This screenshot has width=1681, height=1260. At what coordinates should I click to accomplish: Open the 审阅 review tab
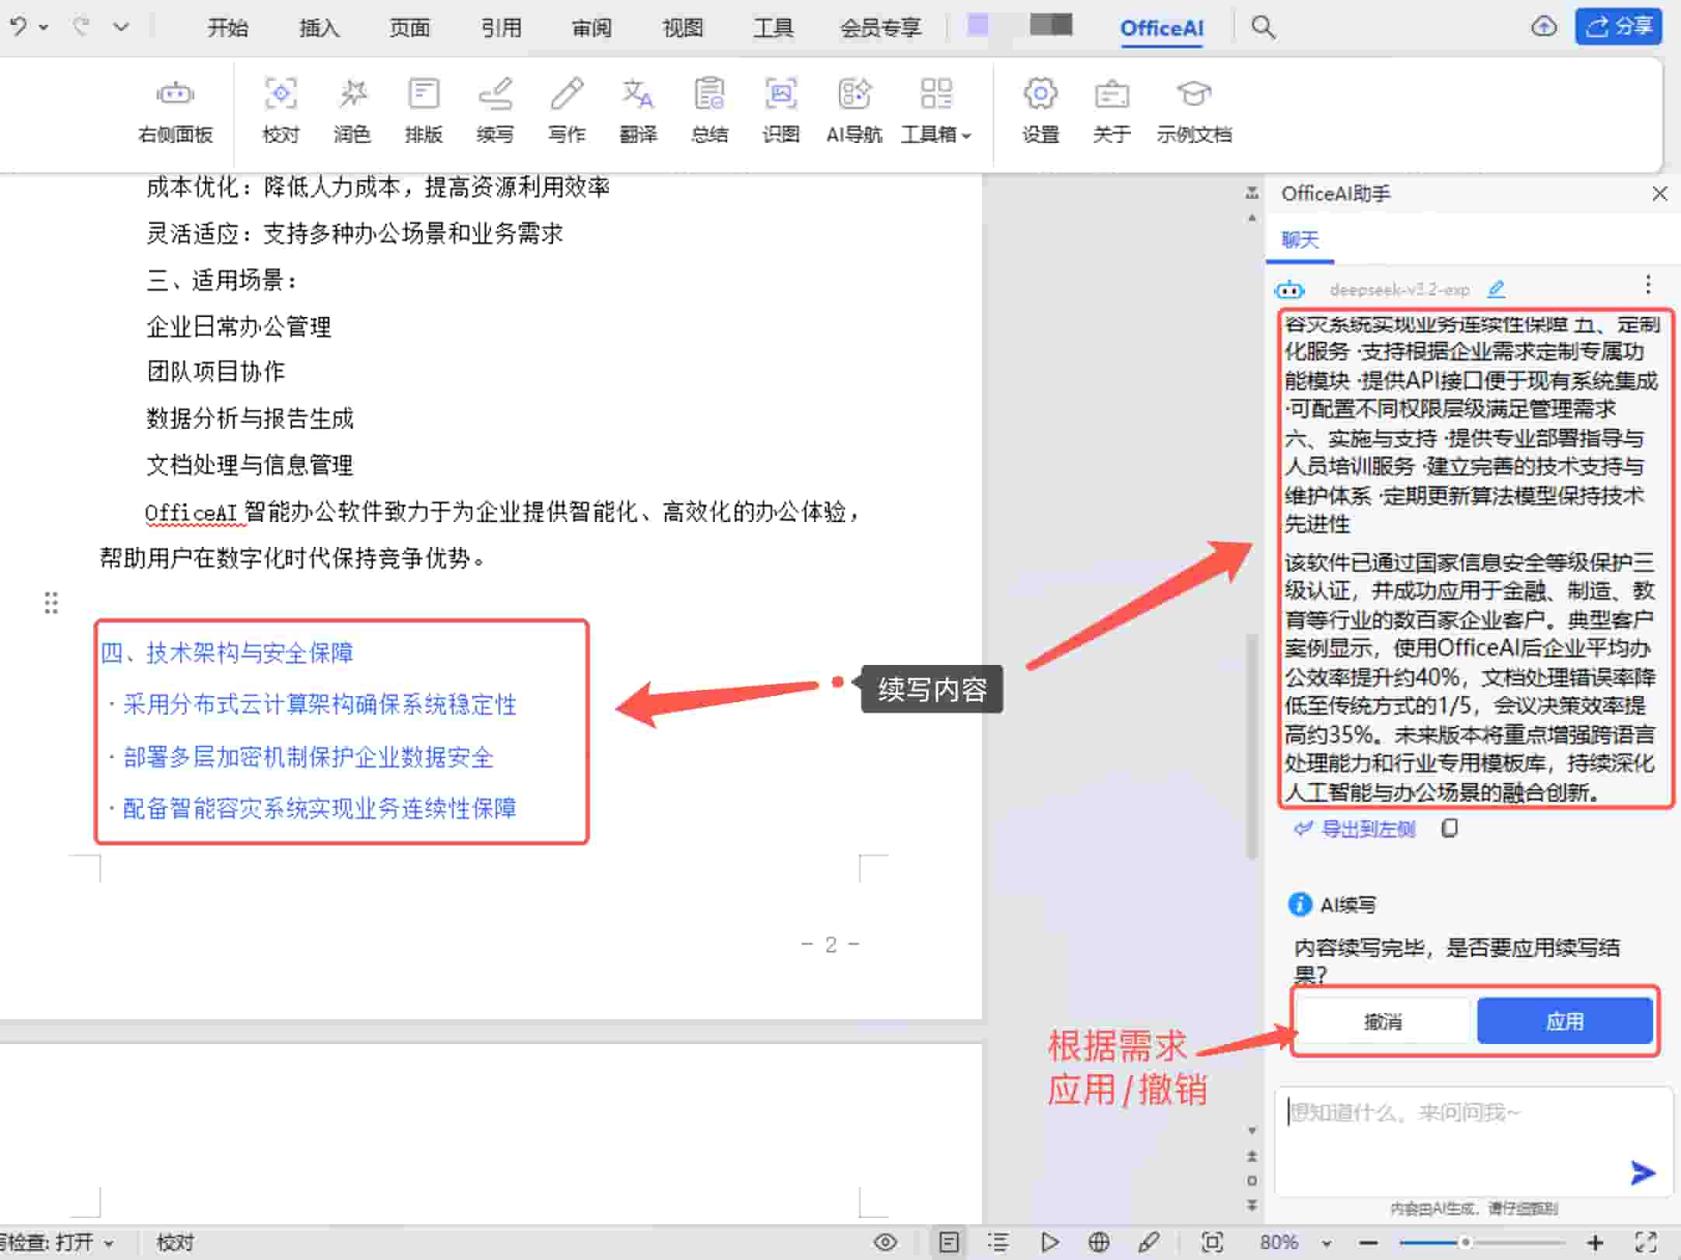(591, 28)
